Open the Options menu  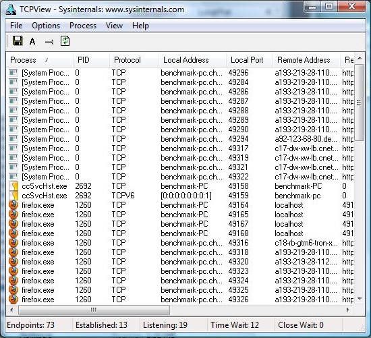pos(46,26)
